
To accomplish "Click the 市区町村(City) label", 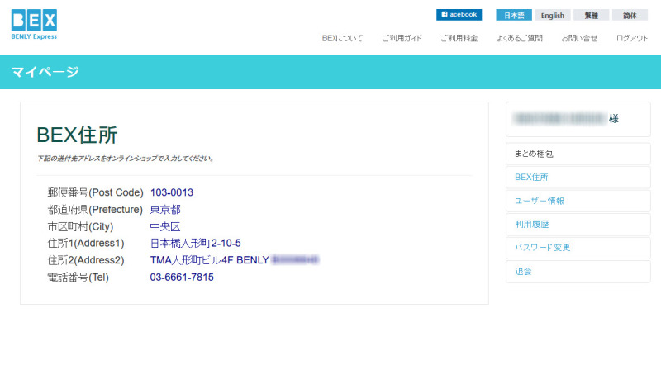I will [80, 226].
